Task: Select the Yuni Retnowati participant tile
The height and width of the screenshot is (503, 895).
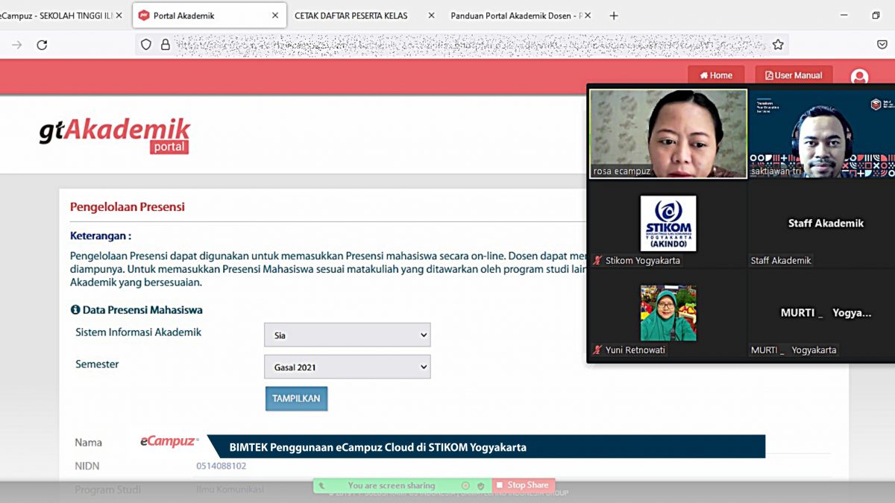Action: pyautogui.click(x=668, y=313)
